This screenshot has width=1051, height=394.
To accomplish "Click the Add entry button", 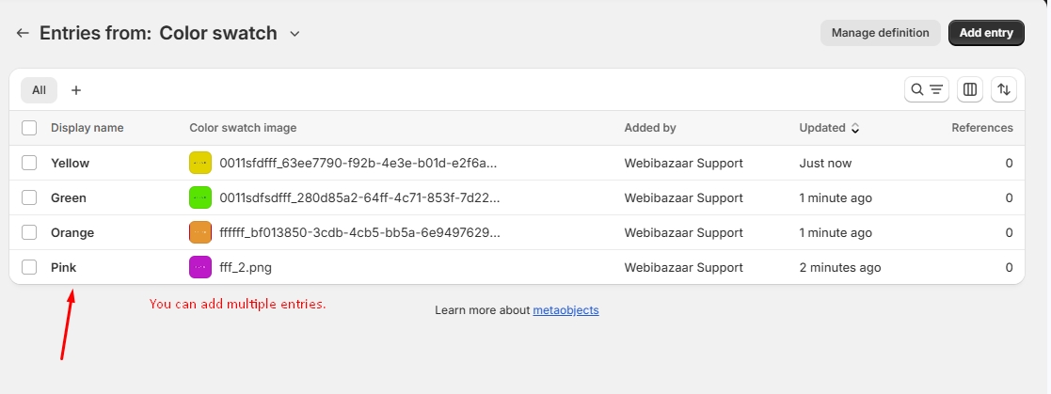I will pyautogui.click(x=986, y=33).
